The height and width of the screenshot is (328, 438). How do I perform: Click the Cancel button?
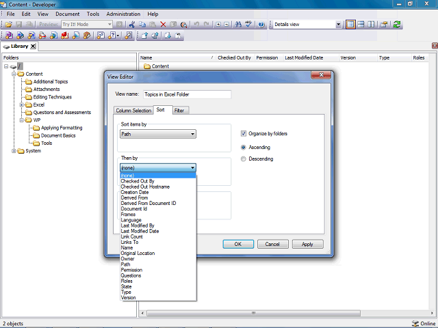(272, 244)
